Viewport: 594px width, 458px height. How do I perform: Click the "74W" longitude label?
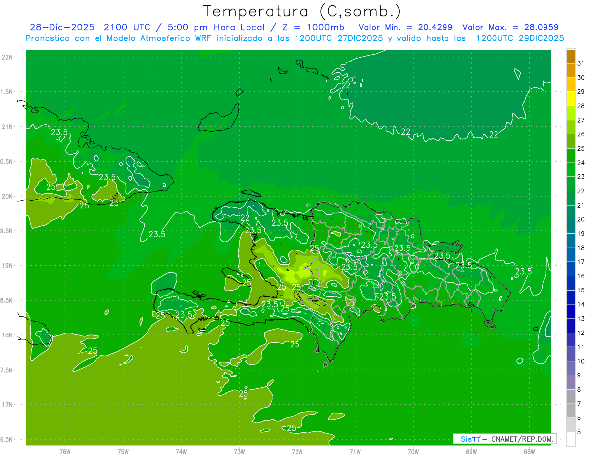181,452
